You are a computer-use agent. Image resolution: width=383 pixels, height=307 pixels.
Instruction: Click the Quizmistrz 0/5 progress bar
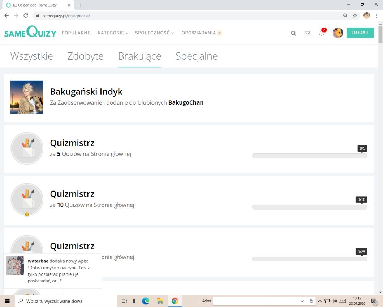click(310, 156)
